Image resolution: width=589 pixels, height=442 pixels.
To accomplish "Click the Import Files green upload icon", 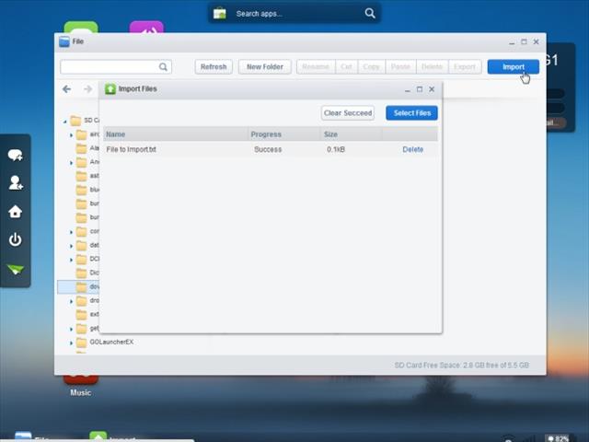I will [x=110, y=89].
